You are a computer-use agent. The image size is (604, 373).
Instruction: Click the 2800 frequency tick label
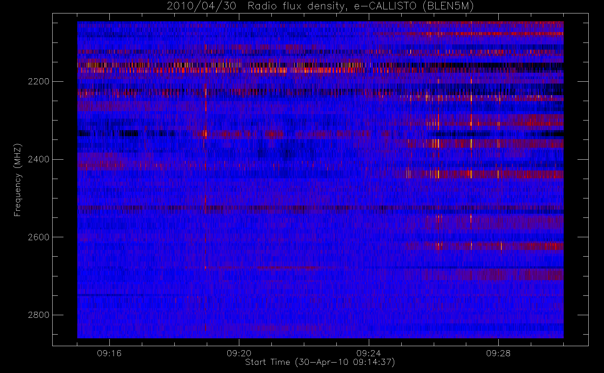pos(38,315)
